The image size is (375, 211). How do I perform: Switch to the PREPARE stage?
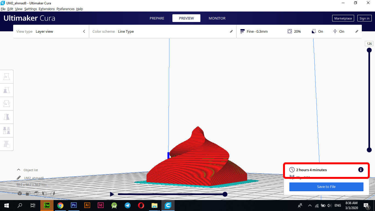157,18
